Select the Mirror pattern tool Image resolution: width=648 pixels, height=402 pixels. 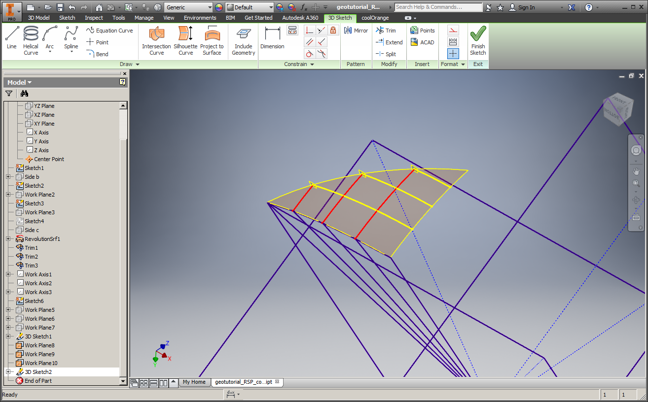[x=356, y=31]
